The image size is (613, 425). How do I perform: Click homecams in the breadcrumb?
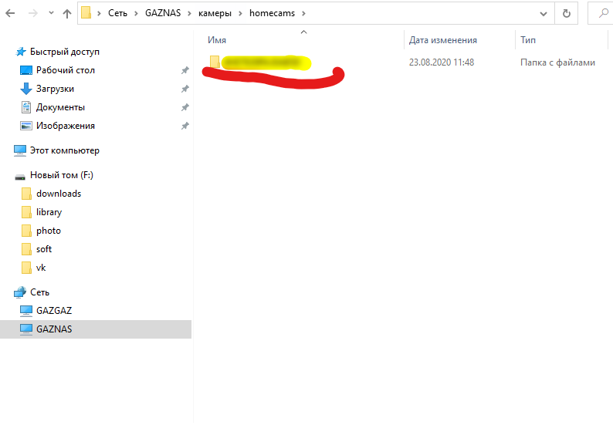272,13
